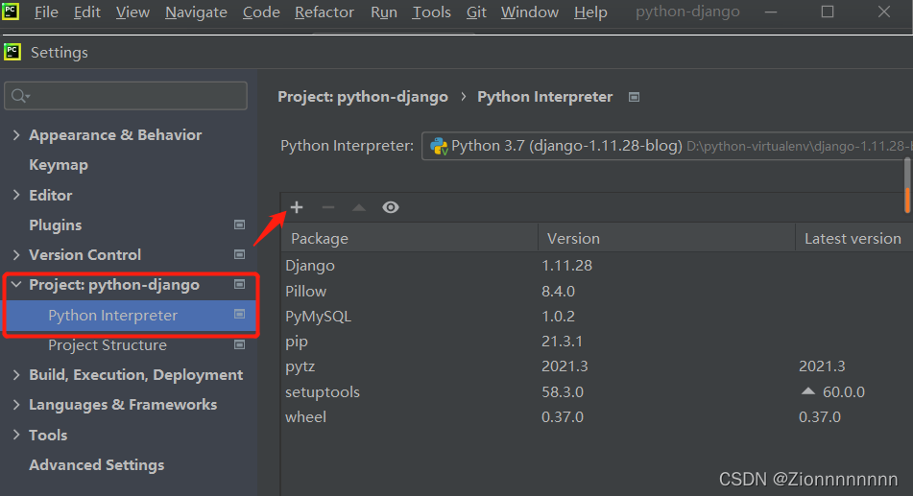Expand the Version Control section
This screenshot has height=496, width=913.
click(16, 255)
